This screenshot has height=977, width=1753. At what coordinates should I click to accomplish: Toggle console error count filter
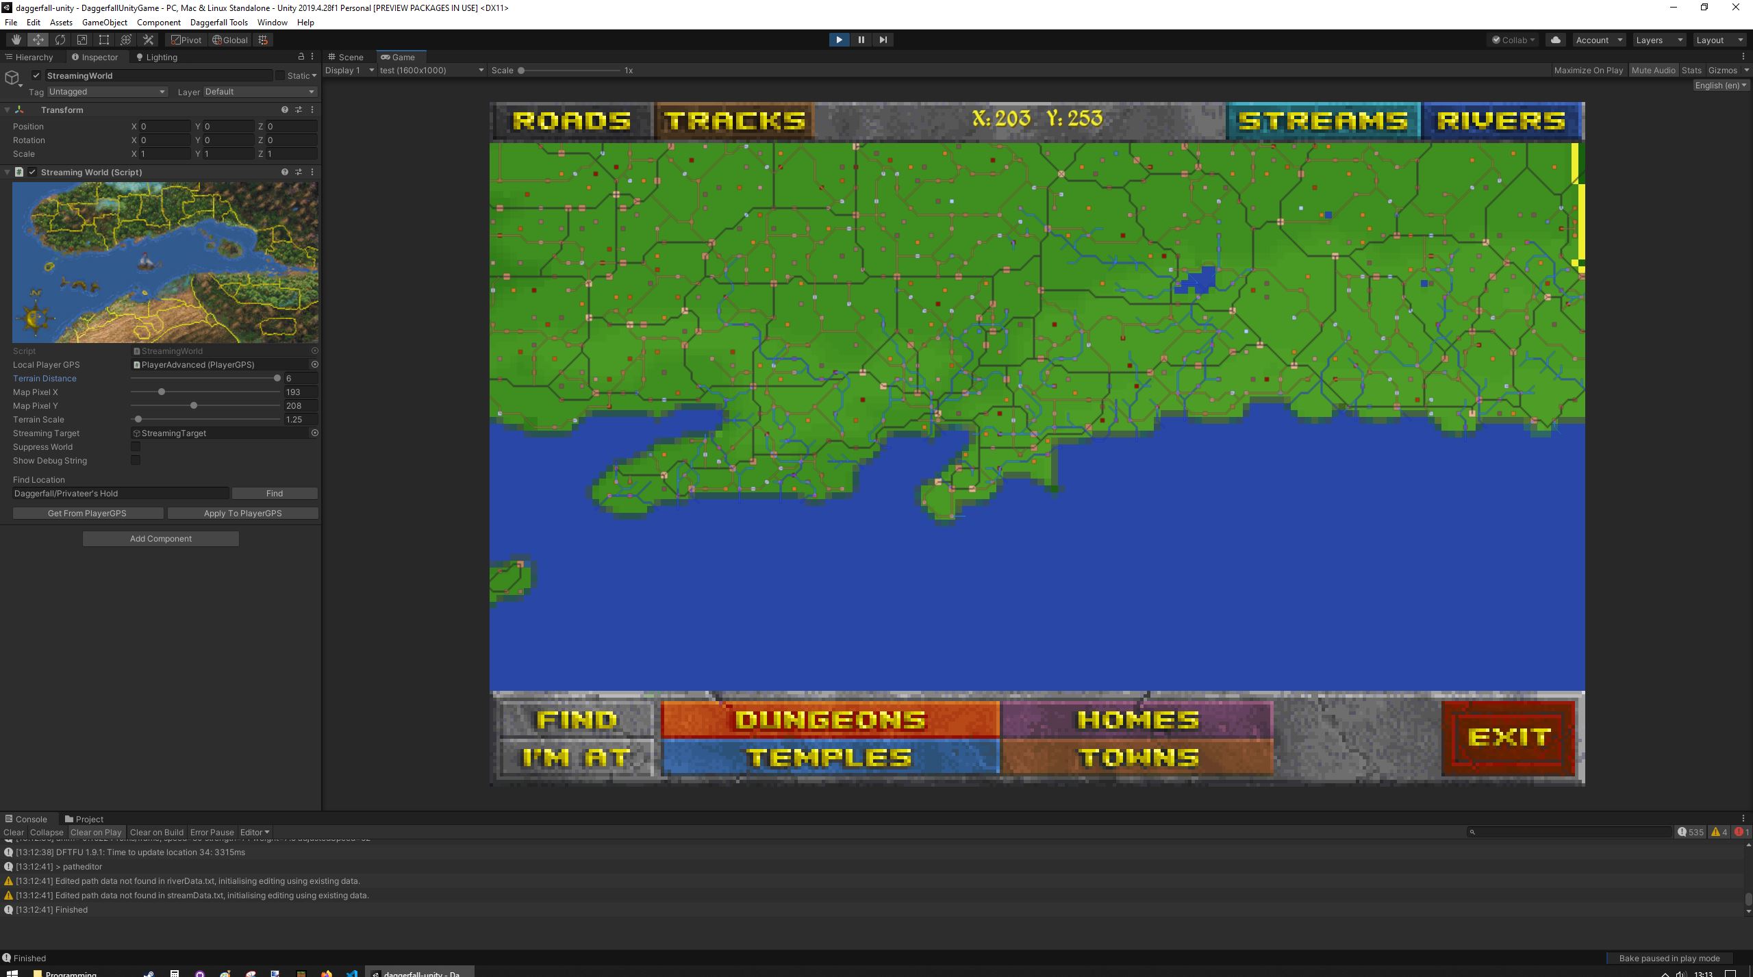click(x=1741, y=832)
